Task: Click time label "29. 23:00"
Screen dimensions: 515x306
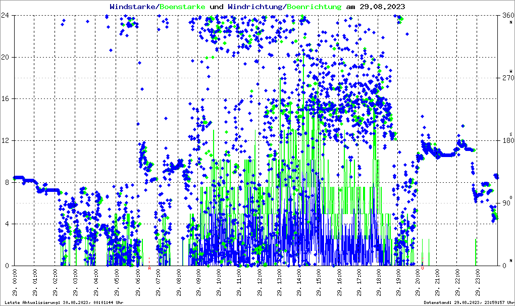Action: point(477,282)
